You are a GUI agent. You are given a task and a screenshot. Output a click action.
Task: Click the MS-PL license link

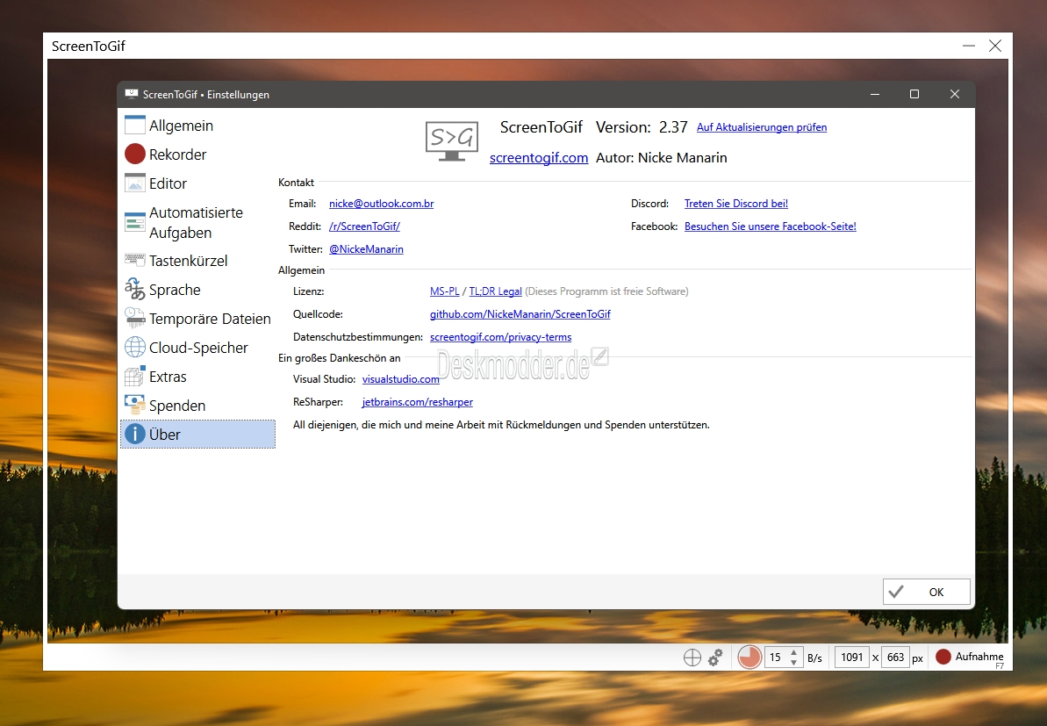point(445,291)
